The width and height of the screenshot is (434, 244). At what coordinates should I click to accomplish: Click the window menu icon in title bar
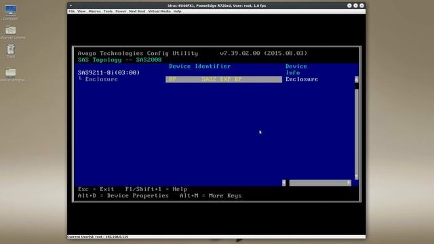click(x=71, y=5)
